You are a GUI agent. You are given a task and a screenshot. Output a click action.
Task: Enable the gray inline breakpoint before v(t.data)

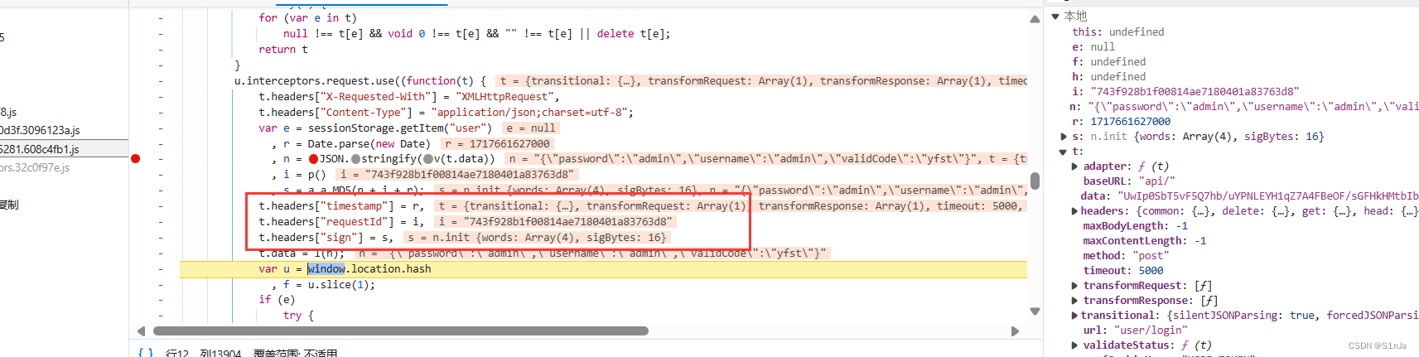(x=427, y=159)
